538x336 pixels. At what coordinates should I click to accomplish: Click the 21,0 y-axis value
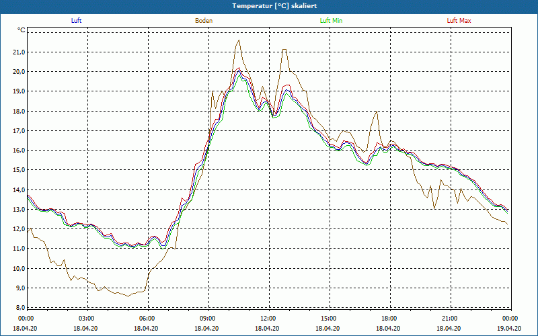pos(20,52)
